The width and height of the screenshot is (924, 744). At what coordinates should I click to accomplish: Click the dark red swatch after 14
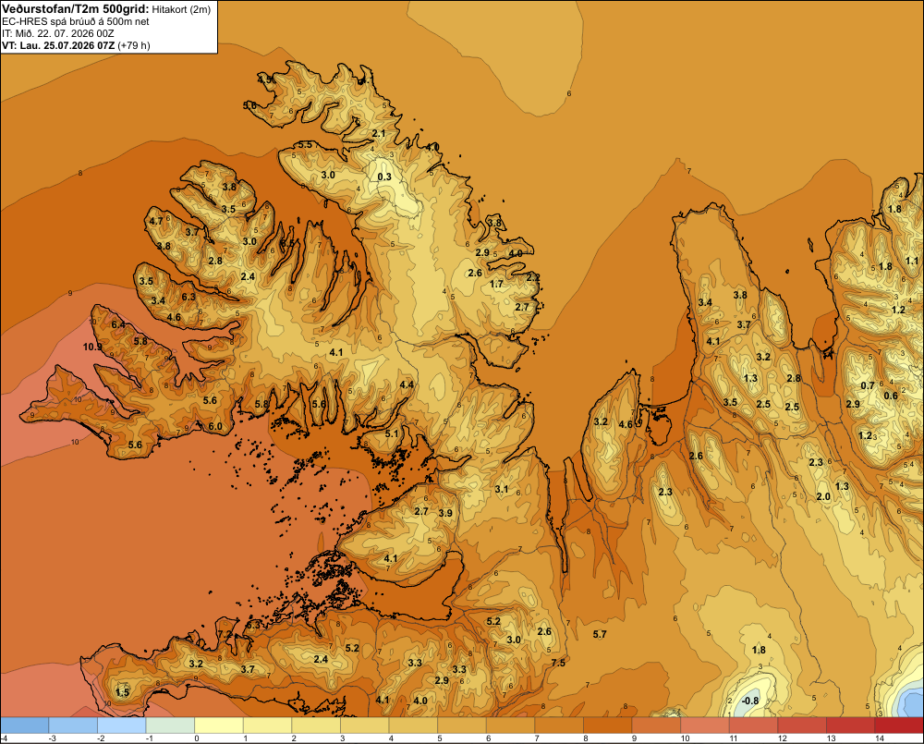[899, 726]
